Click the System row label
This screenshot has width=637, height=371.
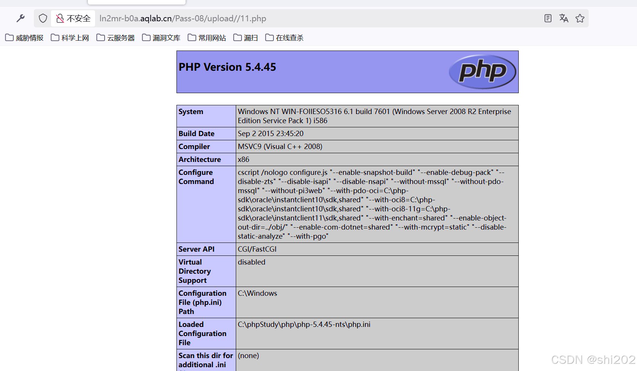[x=191, y=112]
